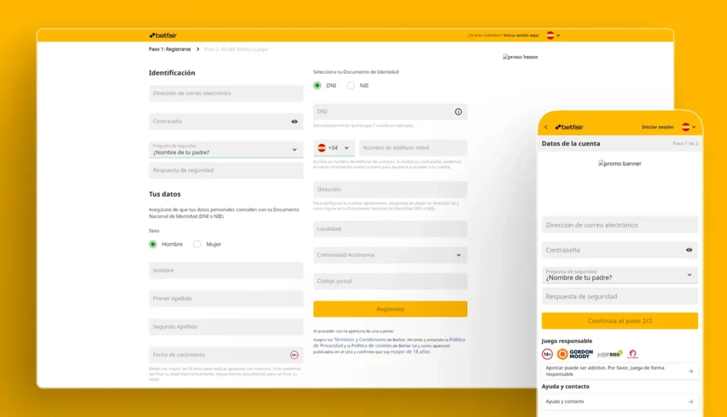
Task: Click the Fecha de nacimiento field
Action: pyautogui.click(x=226, y=355)
